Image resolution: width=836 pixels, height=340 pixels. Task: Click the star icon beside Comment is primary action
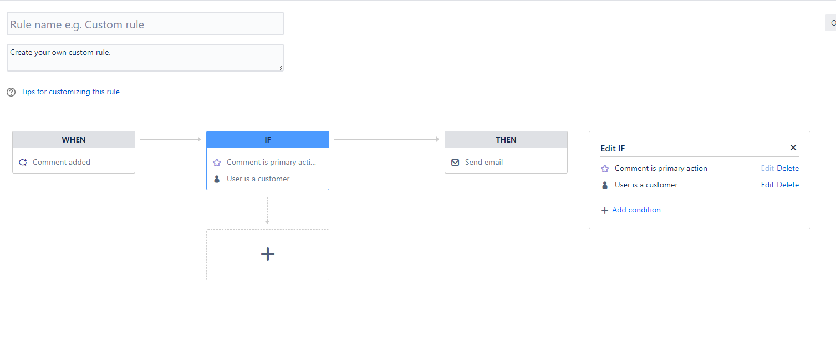coord(217,162)
